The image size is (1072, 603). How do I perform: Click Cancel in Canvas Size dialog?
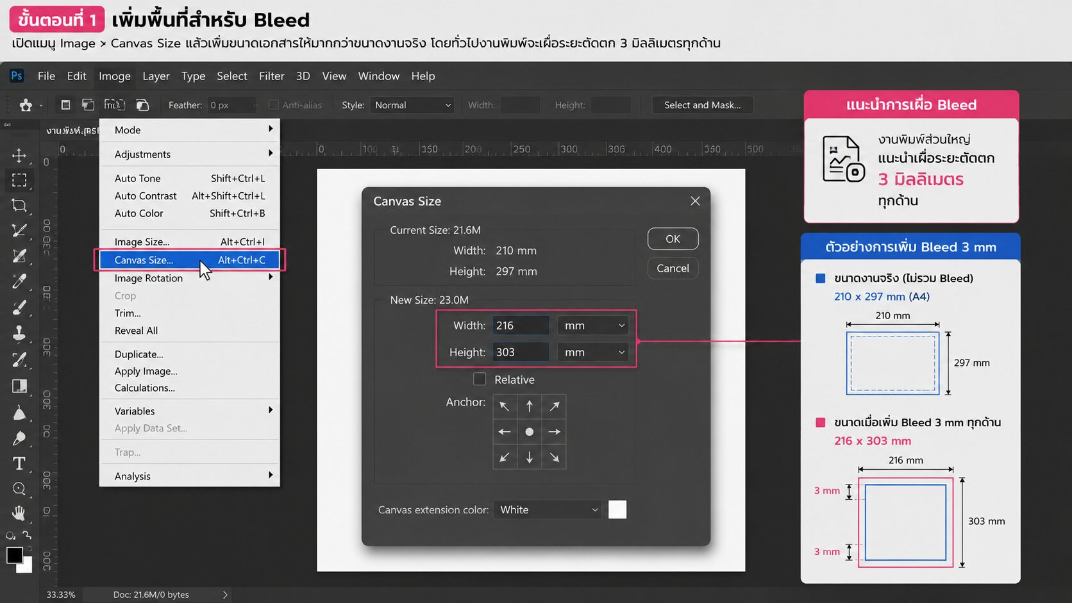pyautogui.click(x=673, y=268)
